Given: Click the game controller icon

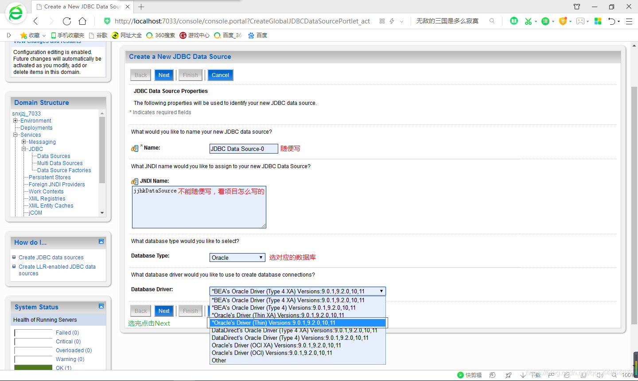Looking at the screenshot, I should click(580, 21).
